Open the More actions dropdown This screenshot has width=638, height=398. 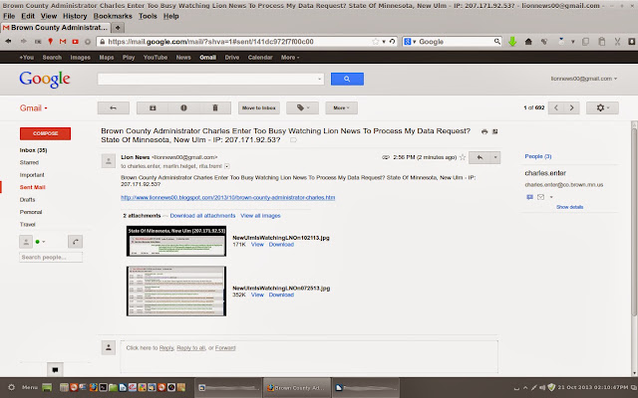[x=341, y=108]
